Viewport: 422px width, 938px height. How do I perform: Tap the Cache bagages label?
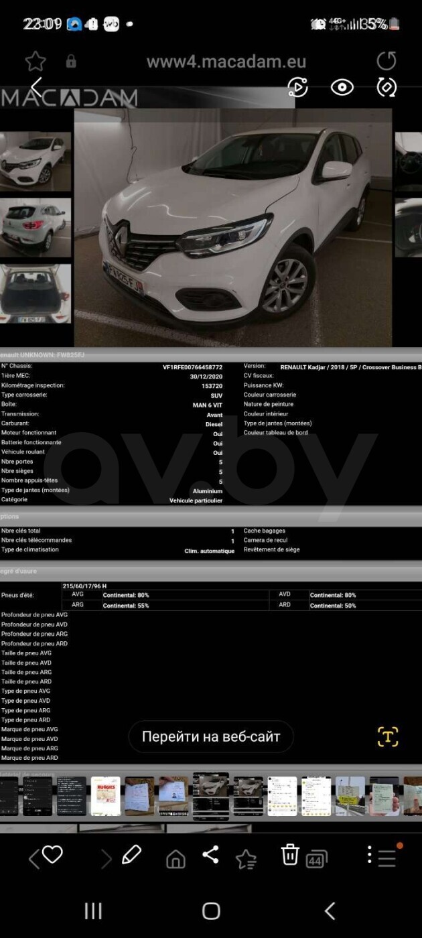[265, 531]
